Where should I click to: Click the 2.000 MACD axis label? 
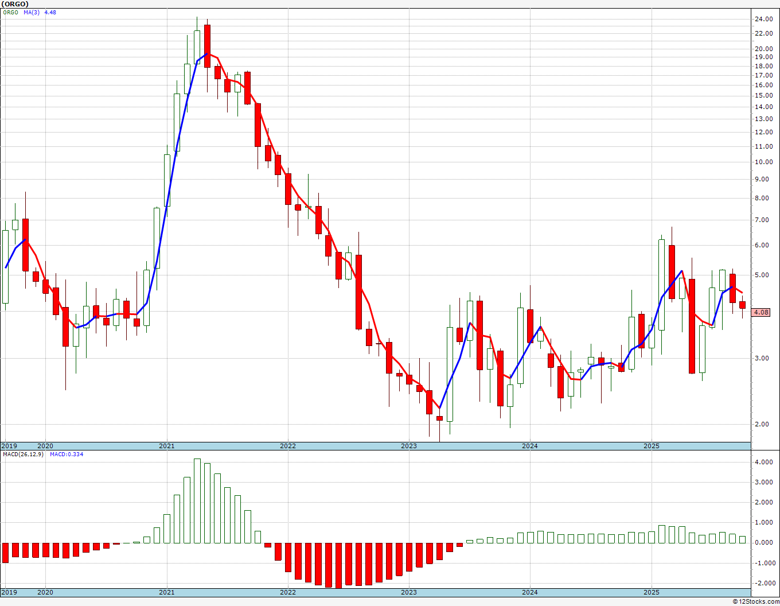(x=764, y=502)
